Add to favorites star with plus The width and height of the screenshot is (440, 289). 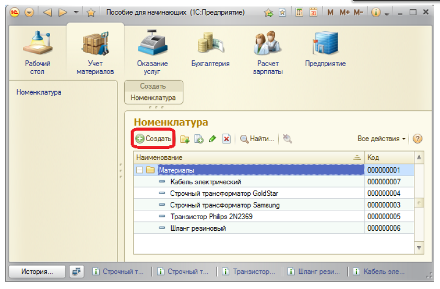point(269,12)
